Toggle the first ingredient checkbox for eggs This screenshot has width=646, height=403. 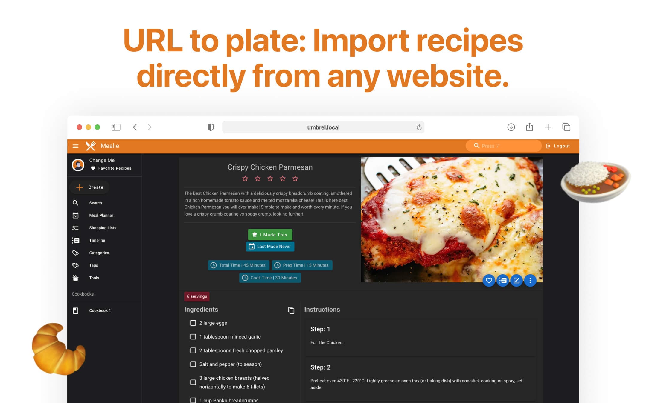(193, 323)
